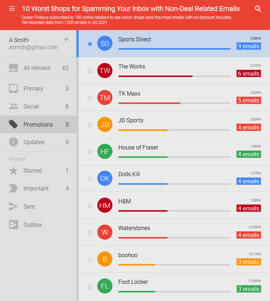270x301 pixels.
Task: Click the HM avatar circle
Action: pyautogui.click(x=105, y=205)
